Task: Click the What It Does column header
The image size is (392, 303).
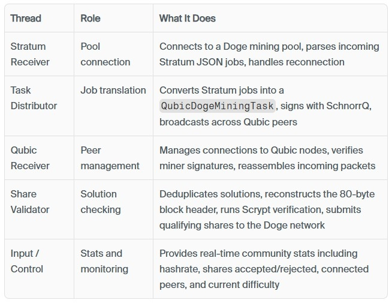Action: point(187,18)
